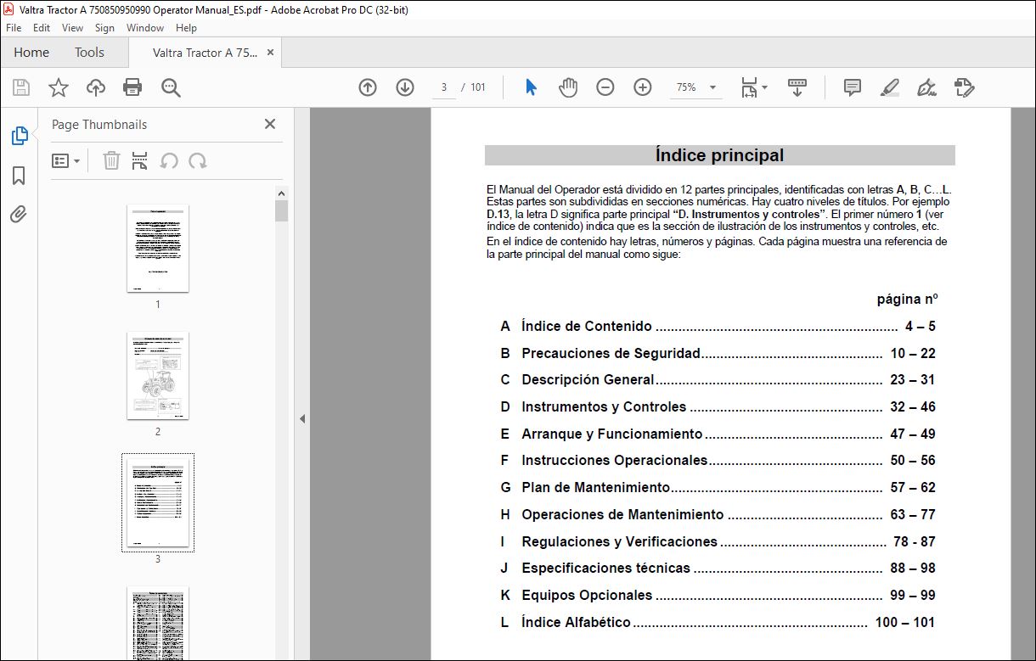Open the fit page options icon
Image resolution: width=1036 pixels, height=661 pixels.
tap(753, 87)
